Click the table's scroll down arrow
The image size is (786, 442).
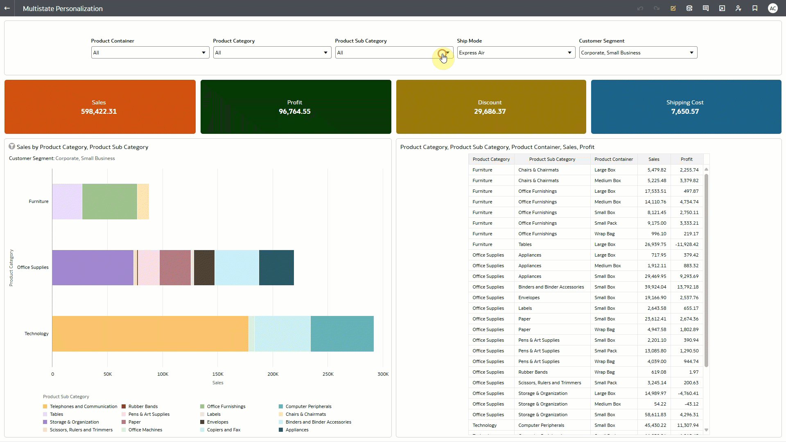click(706, 430)
